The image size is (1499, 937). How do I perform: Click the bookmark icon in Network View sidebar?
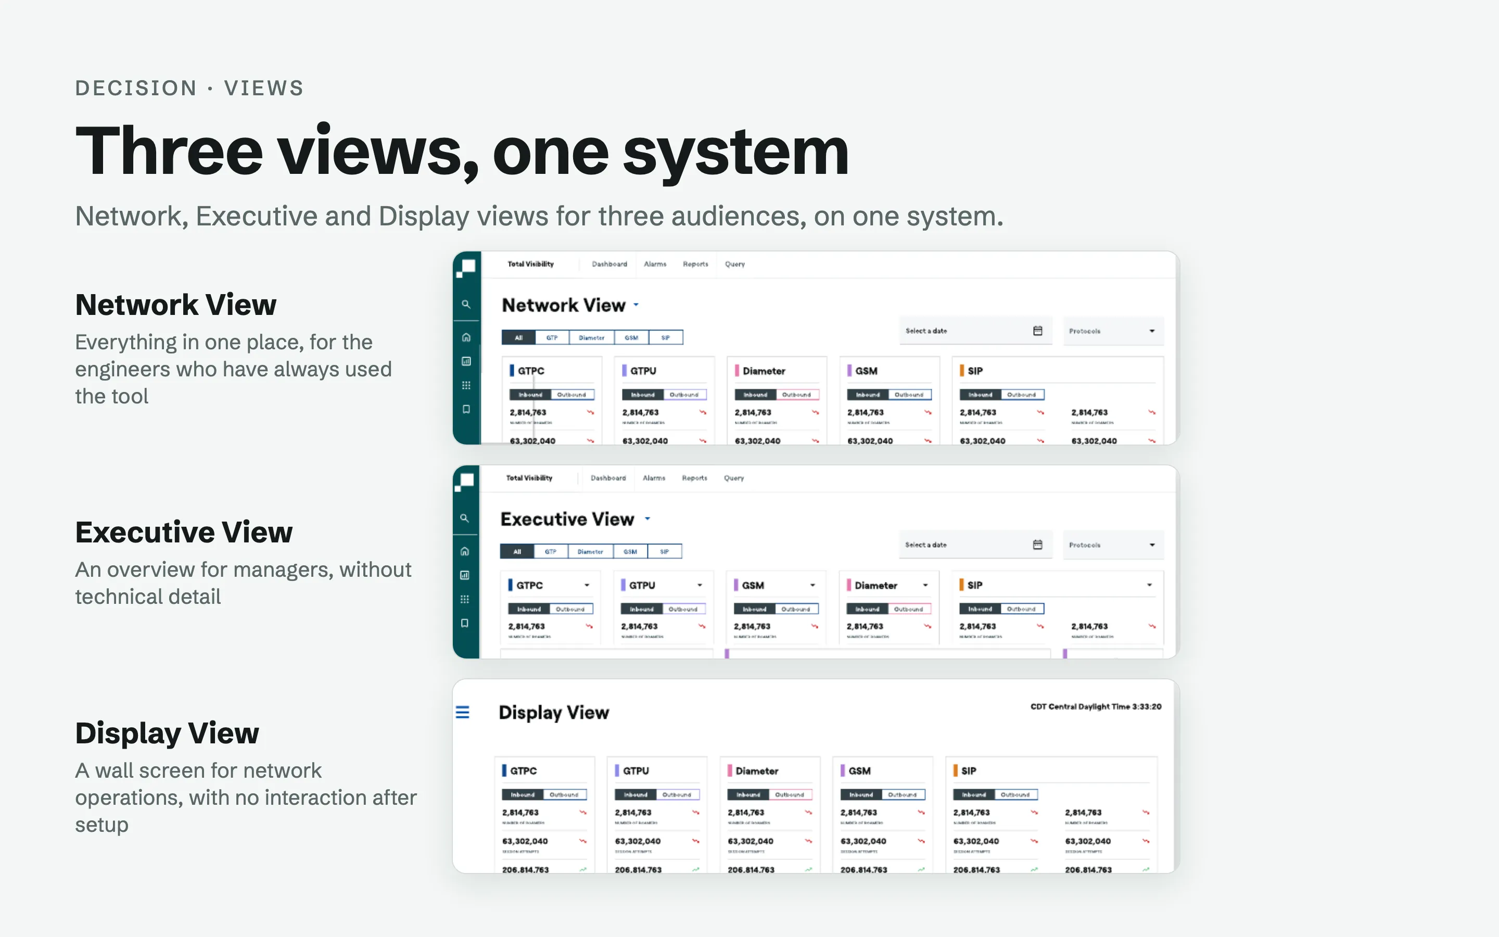click(x=466, y=409)
